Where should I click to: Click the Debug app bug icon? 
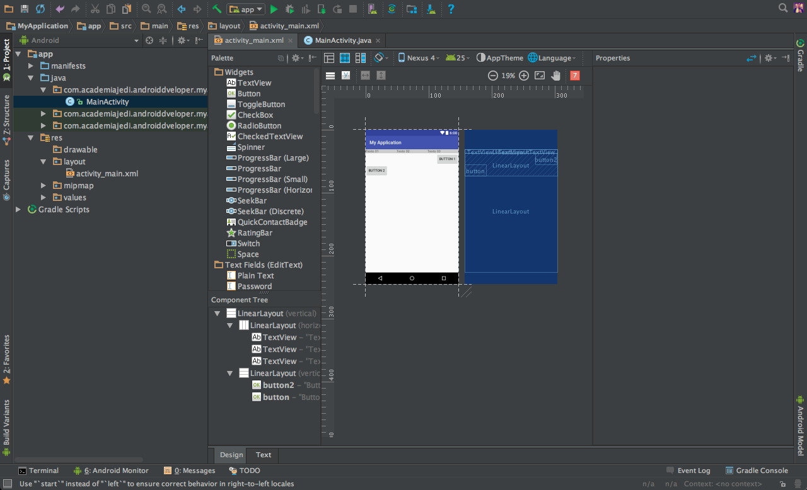tap(290, 9)
